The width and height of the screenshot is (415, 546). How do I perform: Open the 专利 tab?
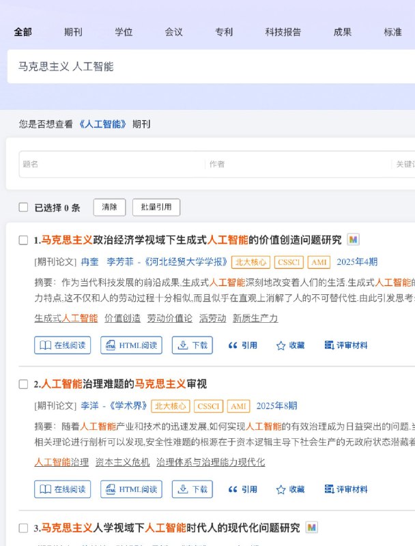[224, 32]
